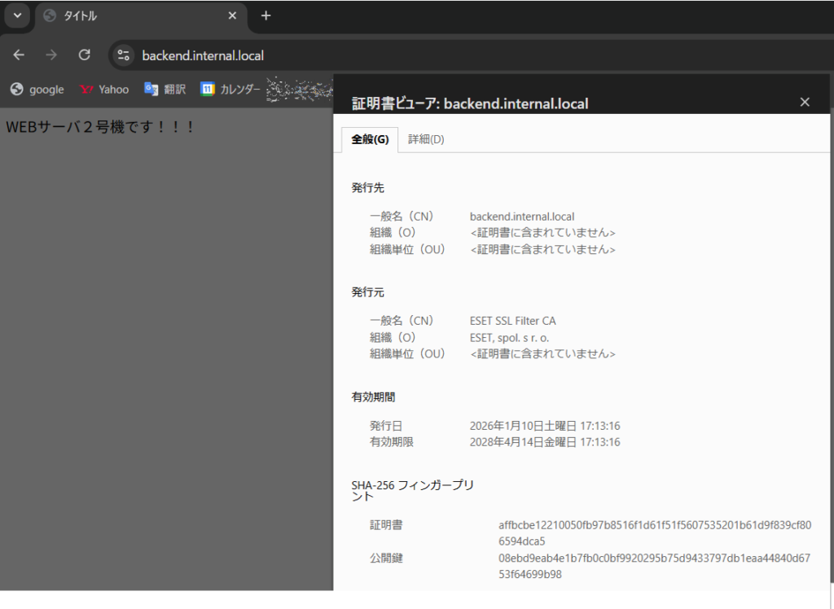The image size is (834, 609).
Task: Click the forward navigation arrow
Action: point(51,55)
